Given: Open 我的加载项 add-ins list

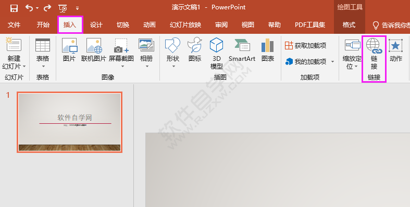Looking at the screenshot, I should pyautogui.click(x=306, y=61).
